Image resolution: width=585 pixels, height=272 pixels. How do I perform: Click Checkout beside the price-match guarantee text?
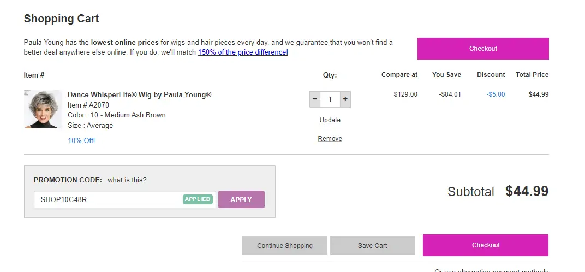[x=483, y=49]
